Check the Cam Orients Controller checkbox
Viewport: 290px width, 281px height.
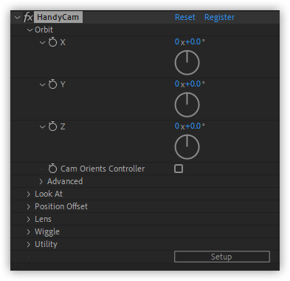[179, 169]
